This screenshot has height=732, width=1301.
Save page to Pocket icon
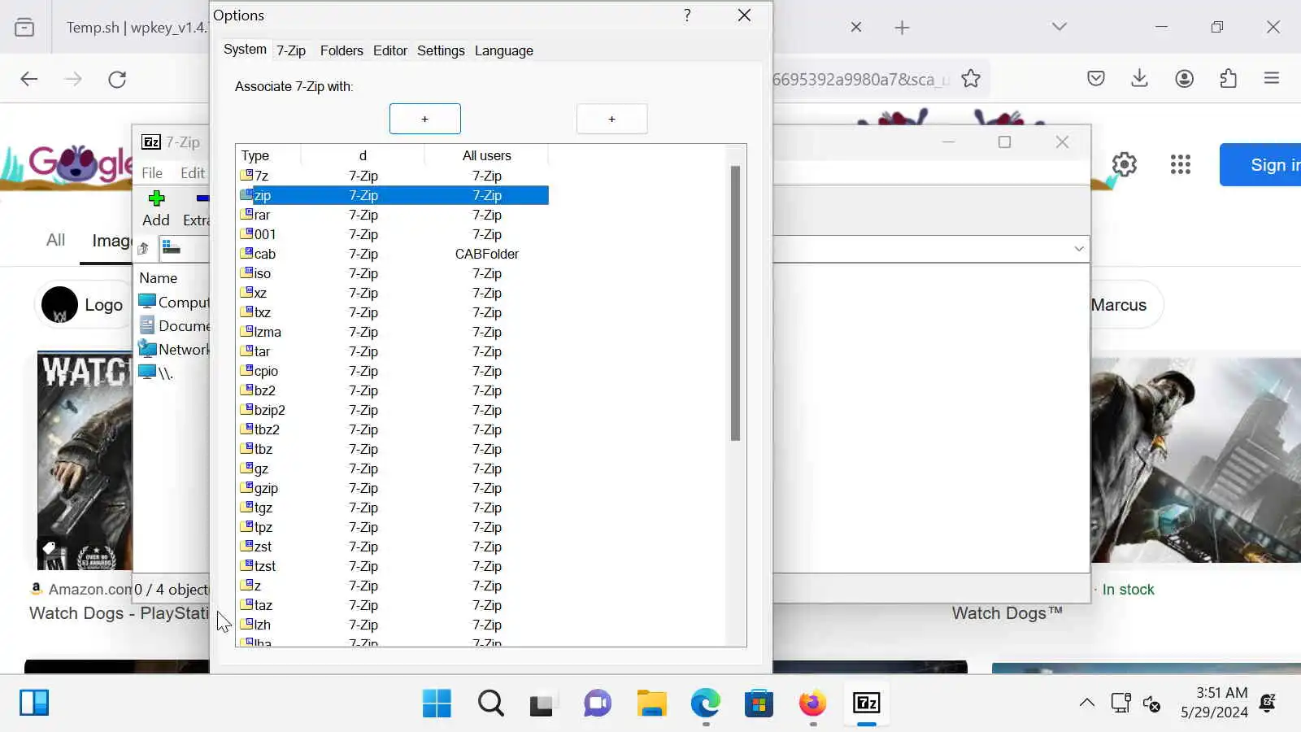[x=1096, y=78]
